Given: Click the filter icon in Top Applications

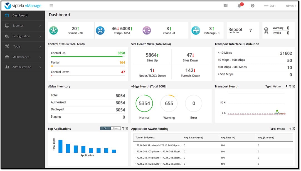Looking at the screenshot, I should [123, 128].
